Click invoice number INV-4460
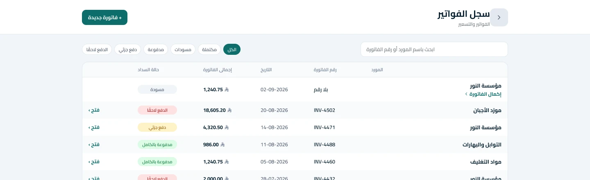The image size is (590, 180). tap(324, 162)
